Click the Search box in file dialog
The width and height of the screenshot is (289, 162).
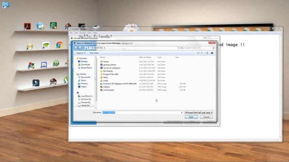[x=200, y=48]
